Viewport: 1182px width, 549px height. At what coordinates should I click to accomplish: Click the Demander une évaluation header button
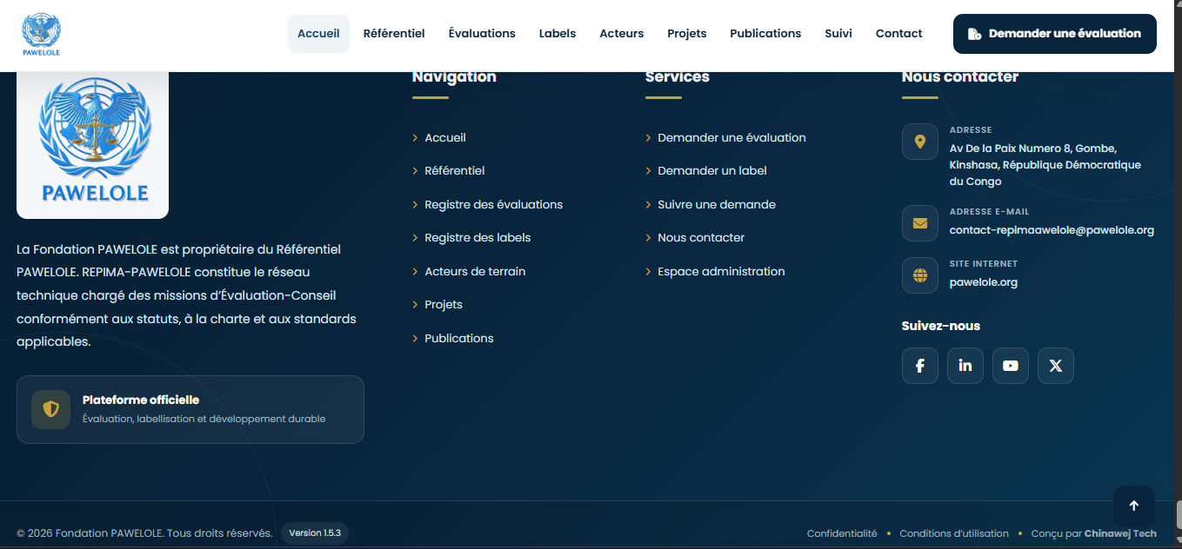point(1055,34)
